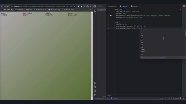The height and width of the screenshot is (104, 186).
Task: Open the Project tool window folder icon
Action: tap(95, 6)
